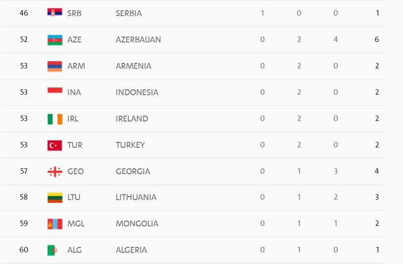Click the Serbia flag icon
Screen dimensions: 403x264
54,13
